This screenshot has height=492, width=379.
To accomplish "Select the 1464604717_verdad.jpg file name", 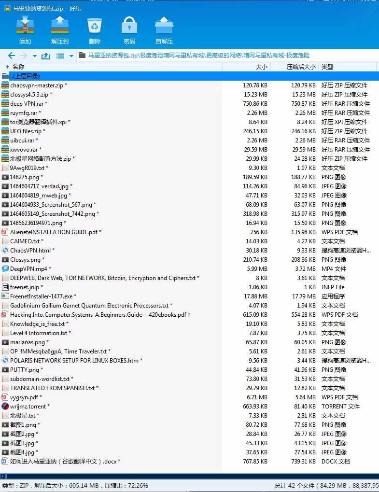I will click(39, 186).
